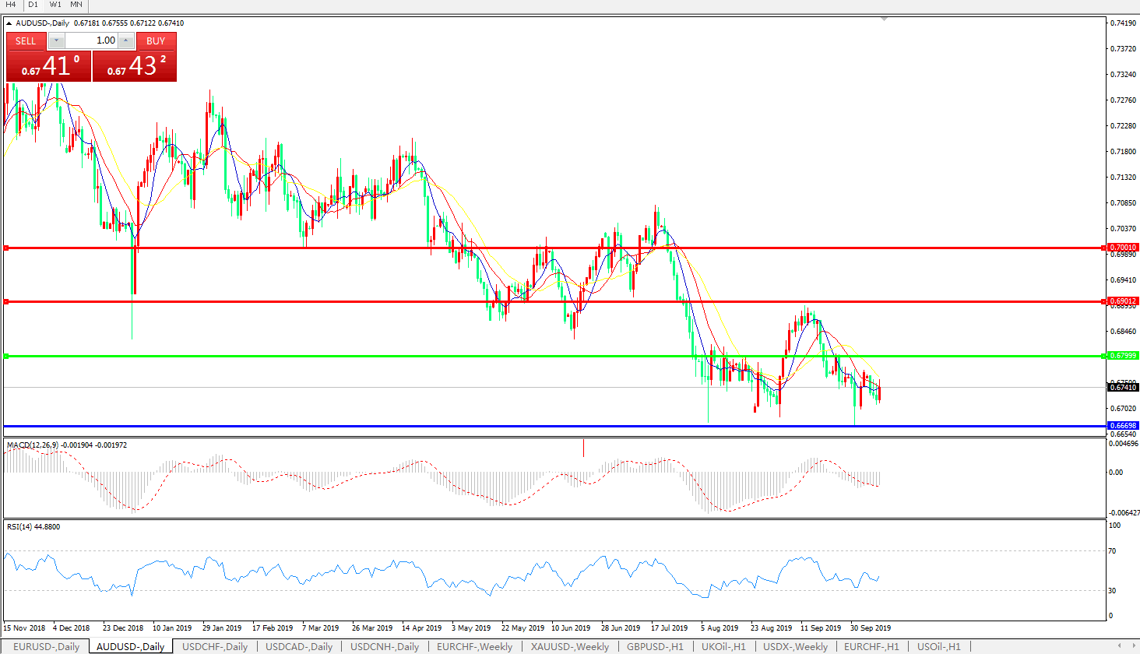Select the MN monthly timeframe

(x=76, y=5)
